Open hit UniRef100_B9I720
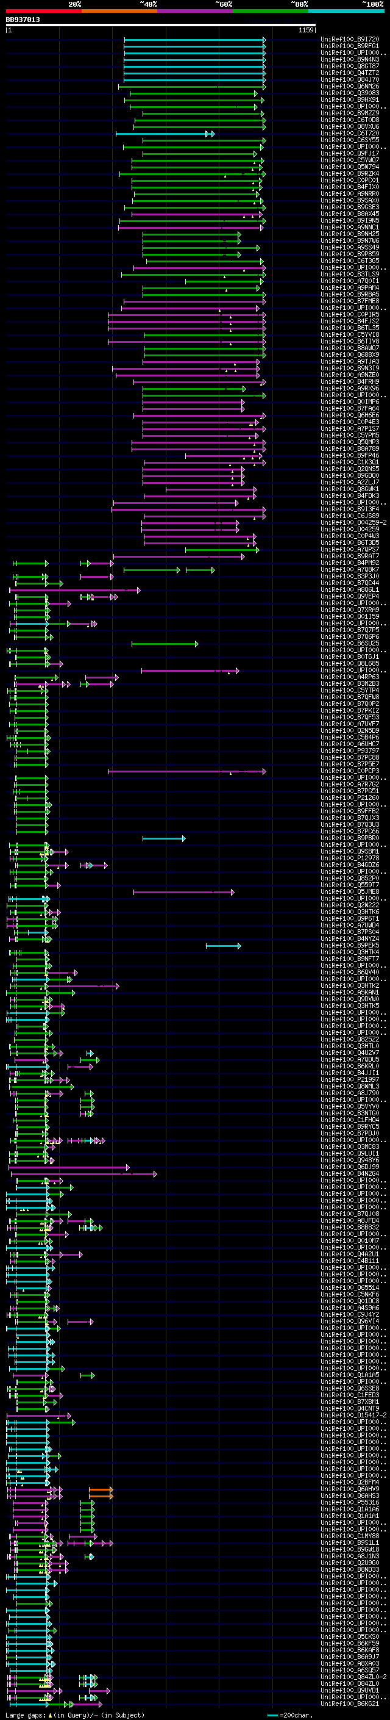390x1720 pixels. click(350, 40)
